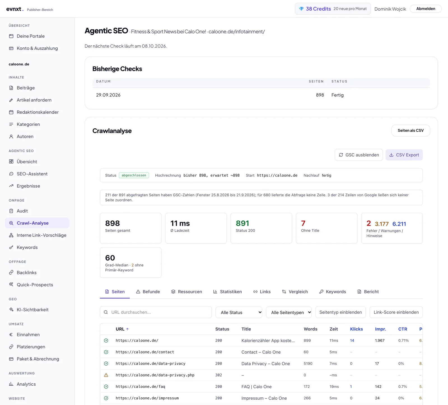Click the Interne Link-Vorschläge sitemap icon

[11, 235]
